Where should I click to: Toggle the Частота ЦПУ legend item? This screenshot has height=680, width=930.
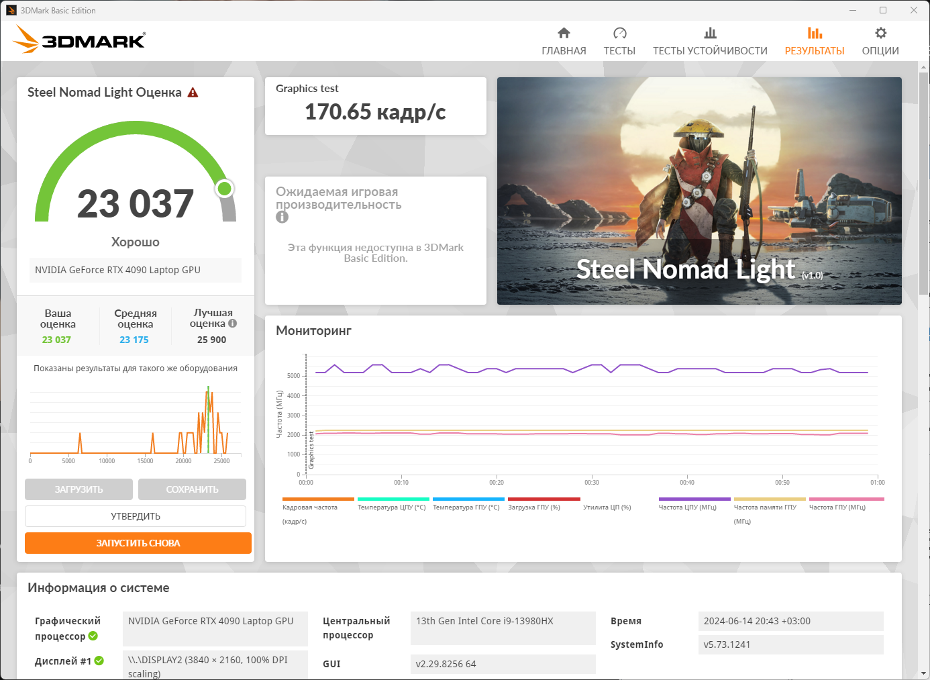694,503
